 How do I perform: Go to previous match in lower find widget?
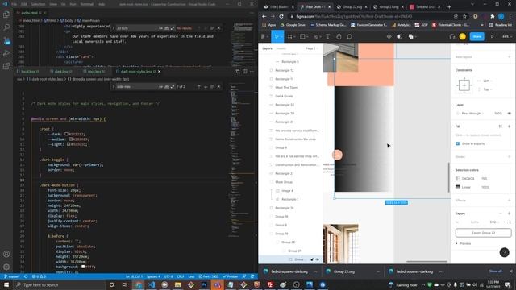point(199,86)
